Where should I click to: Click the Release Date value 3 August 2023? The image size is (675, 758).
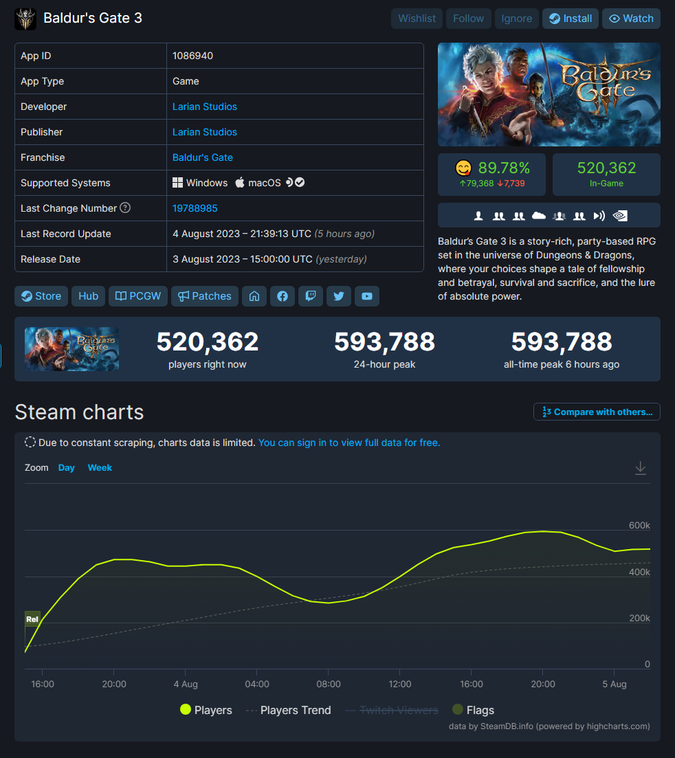pos(269,259)
